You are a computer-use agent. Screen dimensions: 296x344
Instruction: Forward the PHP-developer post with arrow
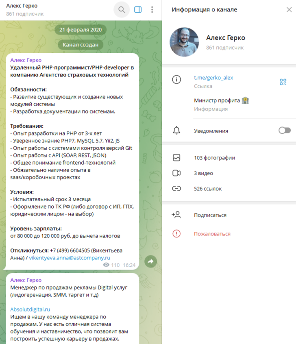click(151, 261)
